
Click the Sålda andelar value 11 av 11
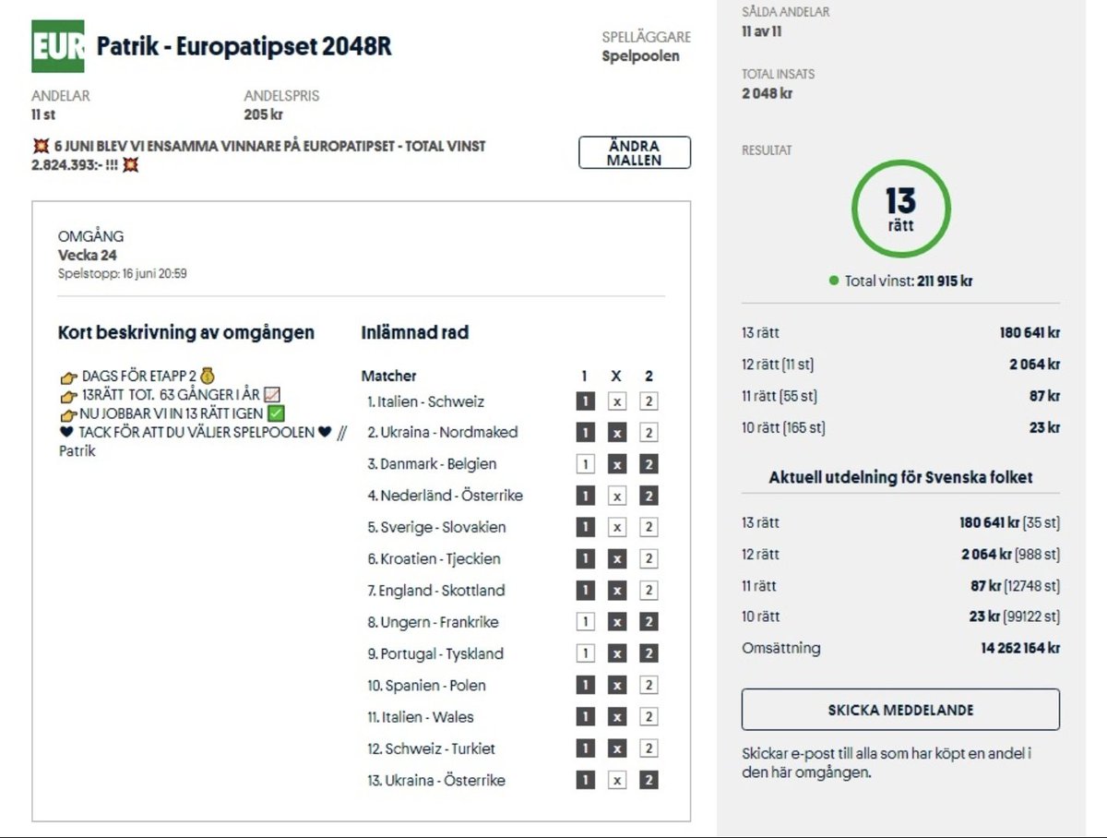[762, 31]
